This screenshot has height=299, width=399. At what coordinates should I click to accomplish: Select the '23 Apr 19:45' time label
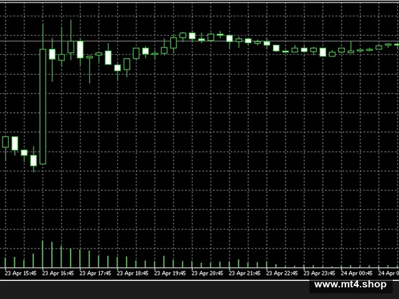(170, 273)
